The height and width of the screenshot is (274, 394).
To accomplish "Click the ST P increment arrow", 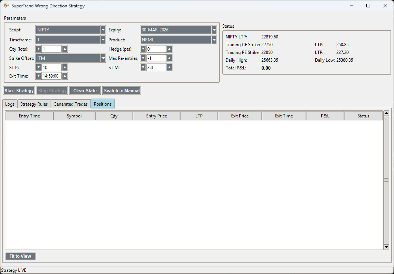I will pos(65,67).
